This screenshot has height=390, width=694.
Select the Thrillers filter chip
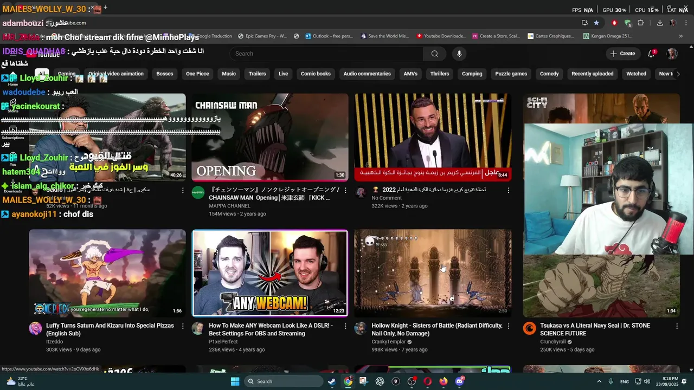pyautogui.click(x=440, y=74)
